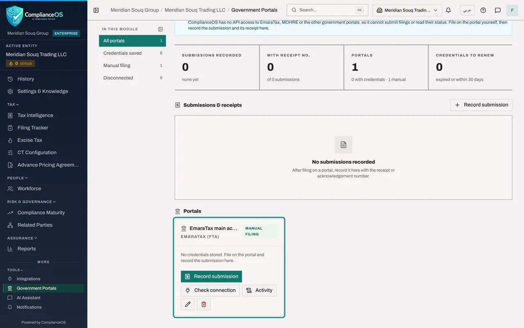Viewport: 524px width, 328px height.
Task: Filter by Manual filing
Action: (132, 65)
